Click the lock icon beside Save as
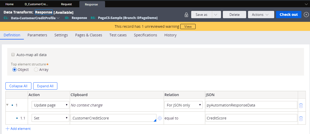This screenshot has height=134, width=310. click(x=186, y=15)
